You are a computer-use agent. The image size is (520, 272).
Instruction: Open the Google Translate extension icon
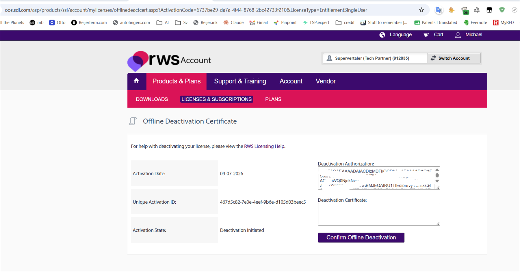tap(439, 10)
